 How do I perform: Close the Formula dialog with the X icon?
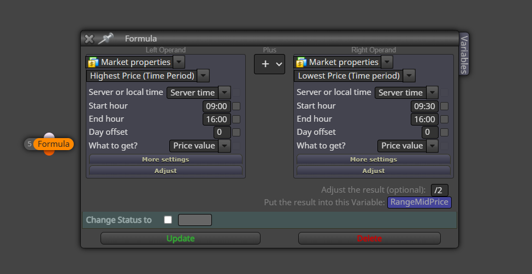[89, 39]
